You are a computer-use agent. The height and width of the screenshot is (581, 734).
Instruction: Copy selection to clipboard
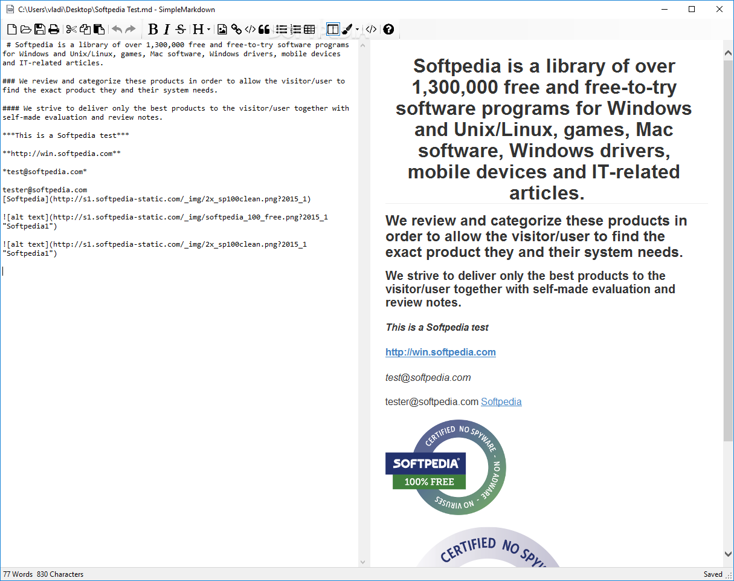[85, 29]
